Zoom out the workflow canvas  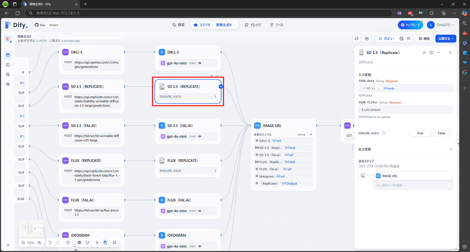point(23,243)
